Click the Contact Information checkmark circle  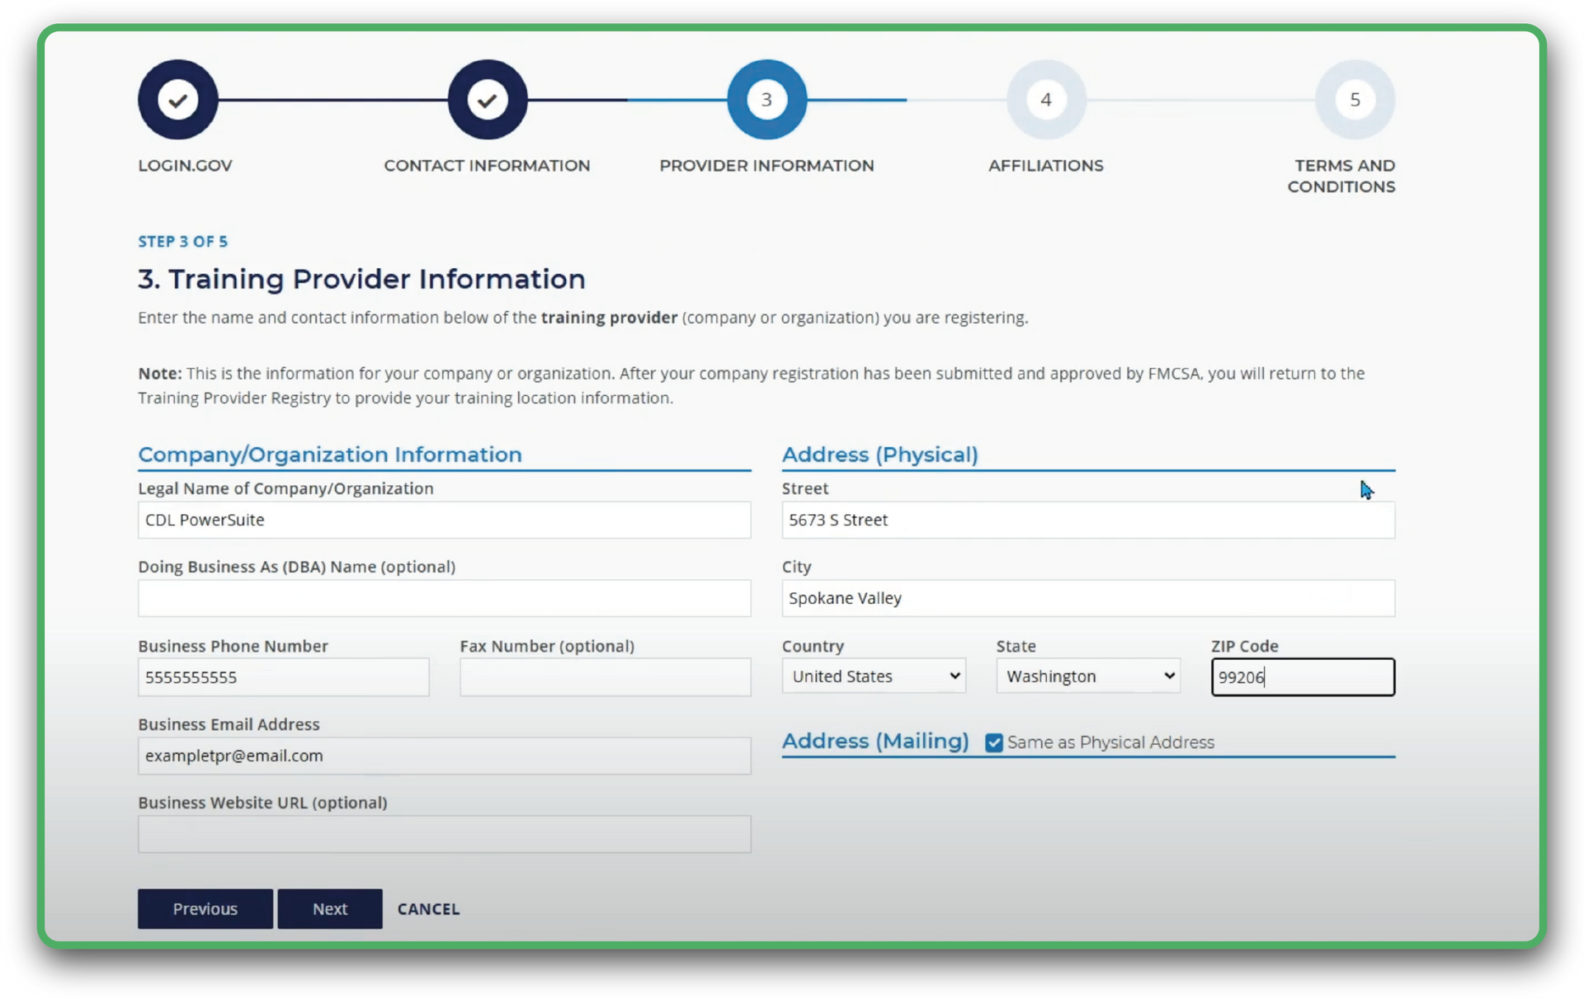coord(487,99)
